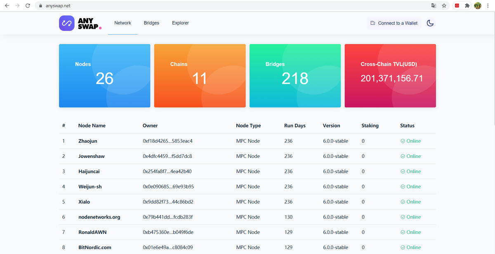The image size is (495, 254).
Task: Click the AnySwap logo icon
Action: (x=67, y=23)
